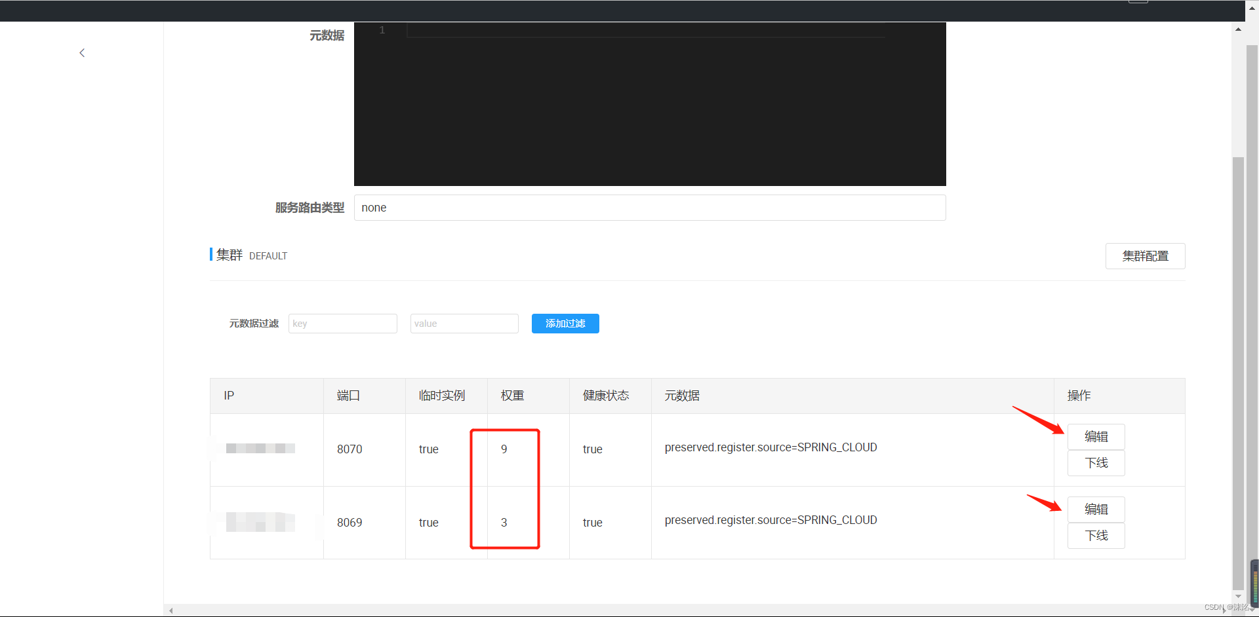Take the port 8069 instance offline

tap(1096, 536)
